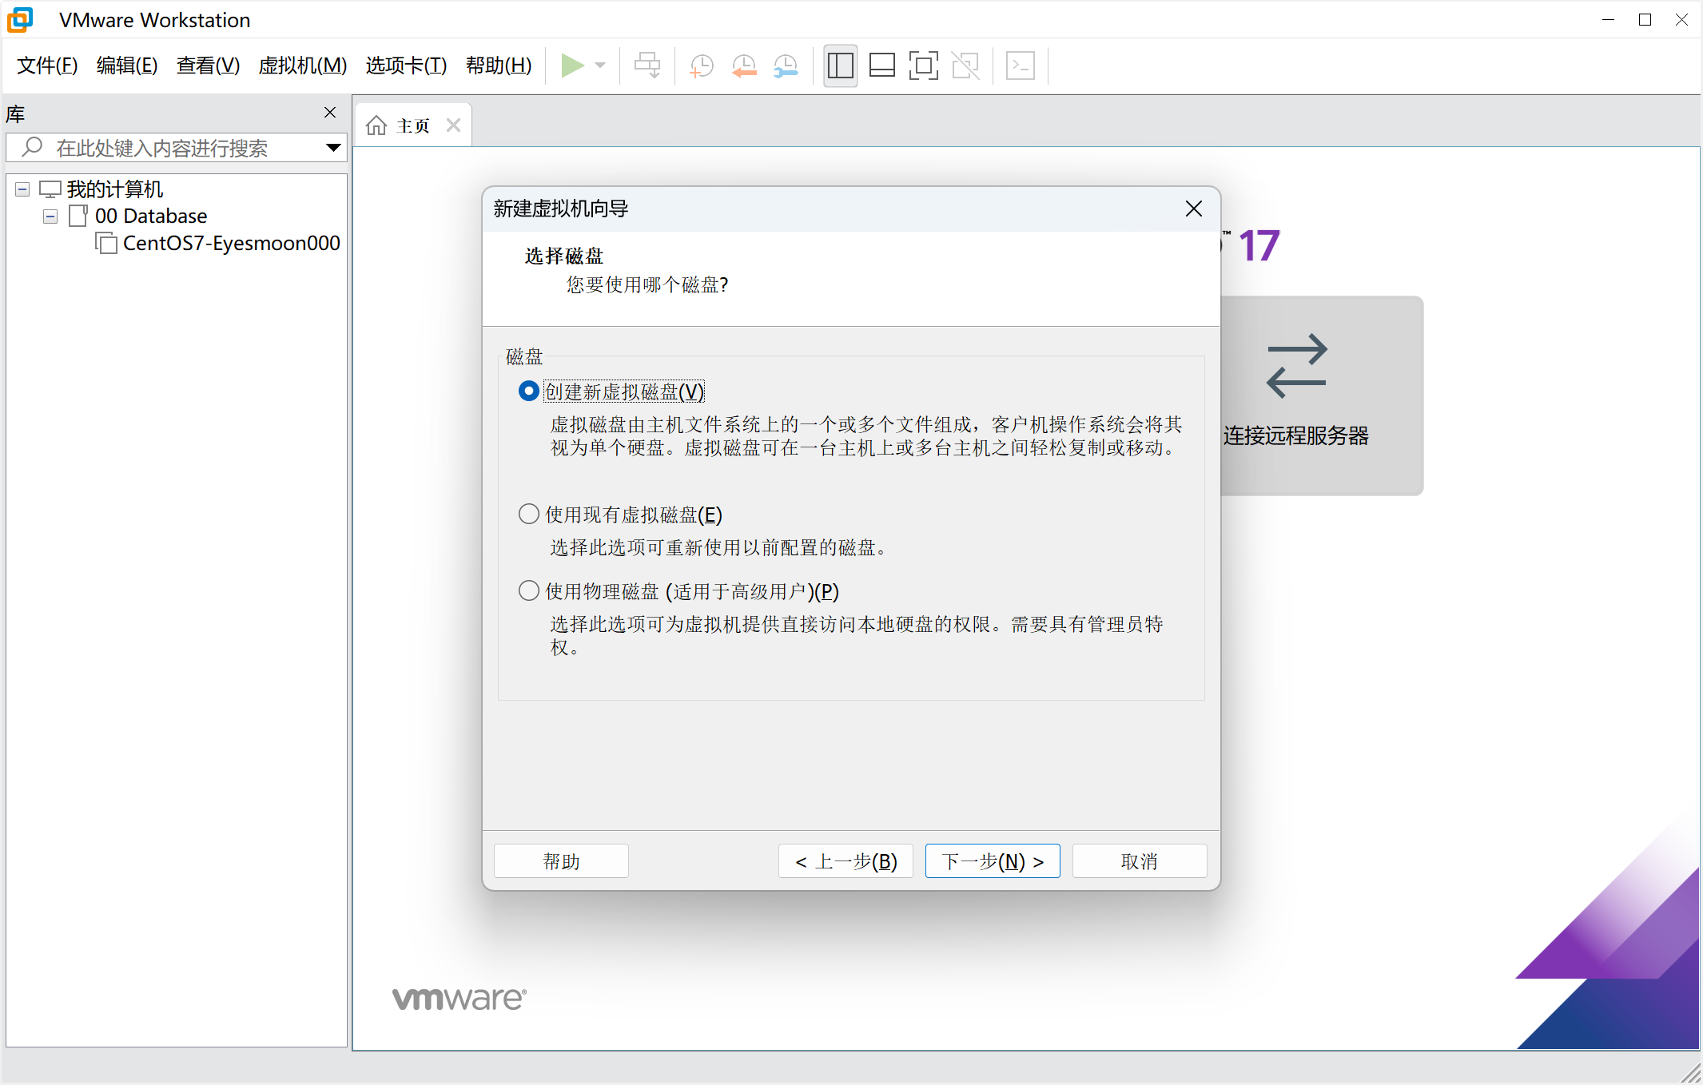The width and height of the screenshot is (1703, 1085).
Task: Open the 帮助(H) menu
Action: pos(499,66)
